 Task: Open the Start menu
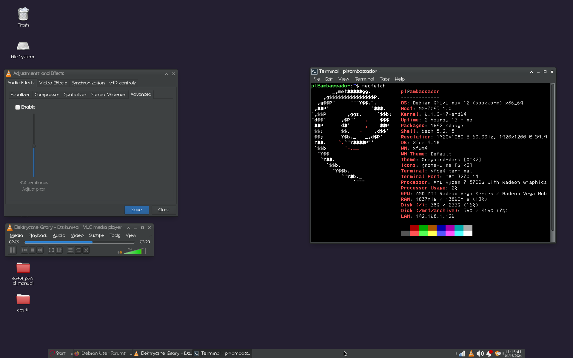tap(58, 353)
